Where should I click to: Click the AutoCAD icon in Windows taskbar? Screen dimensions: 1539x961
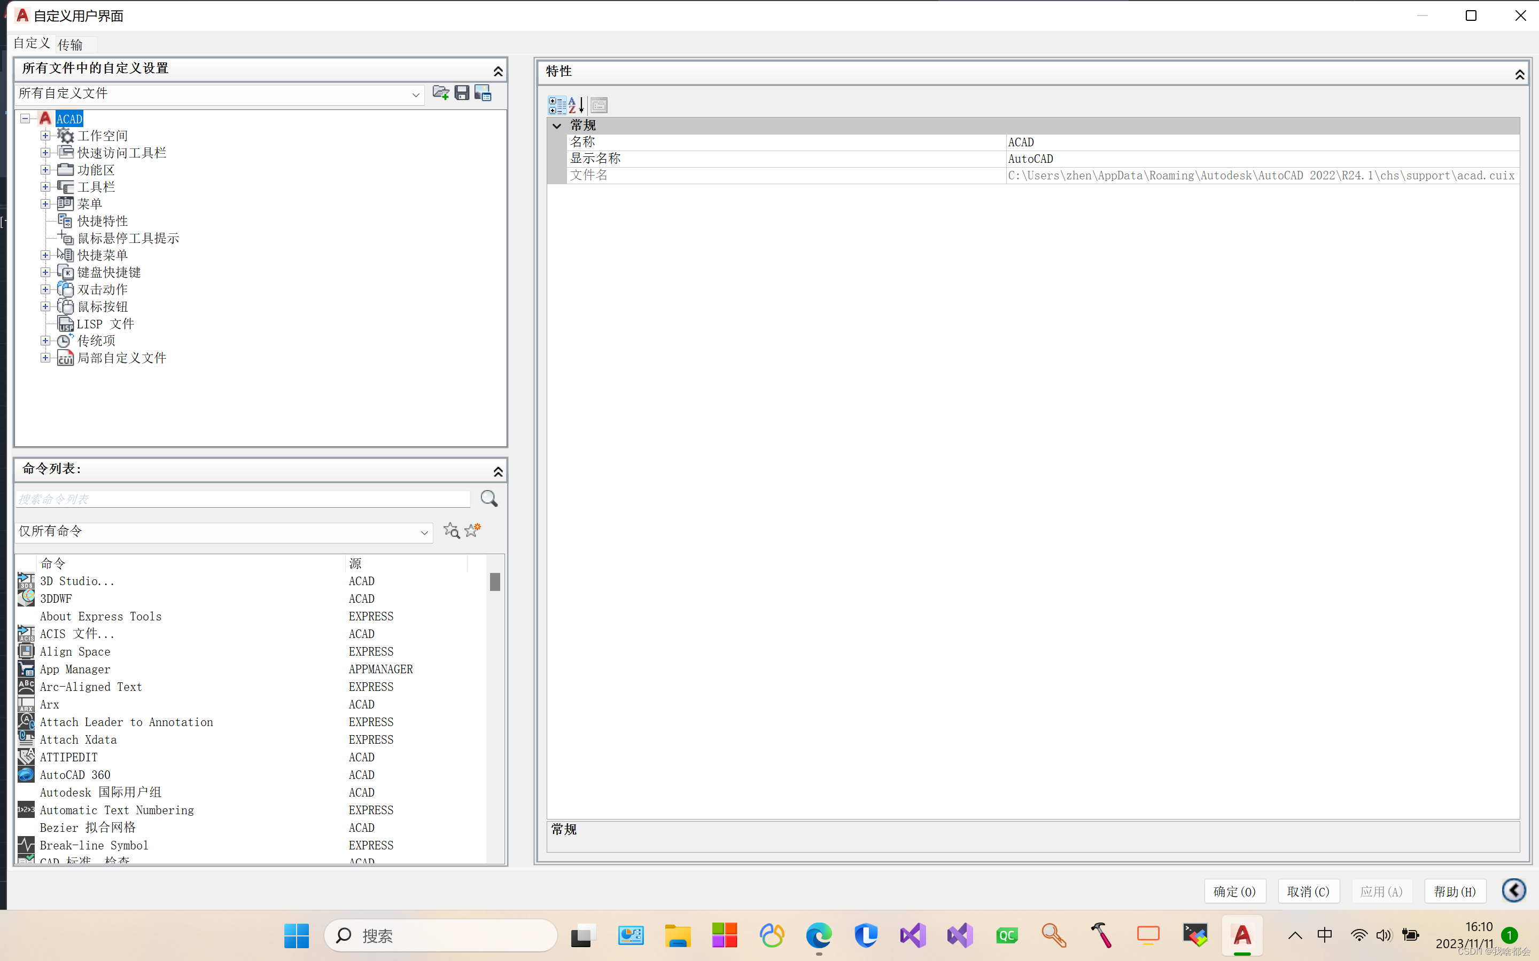(1242, 935)
